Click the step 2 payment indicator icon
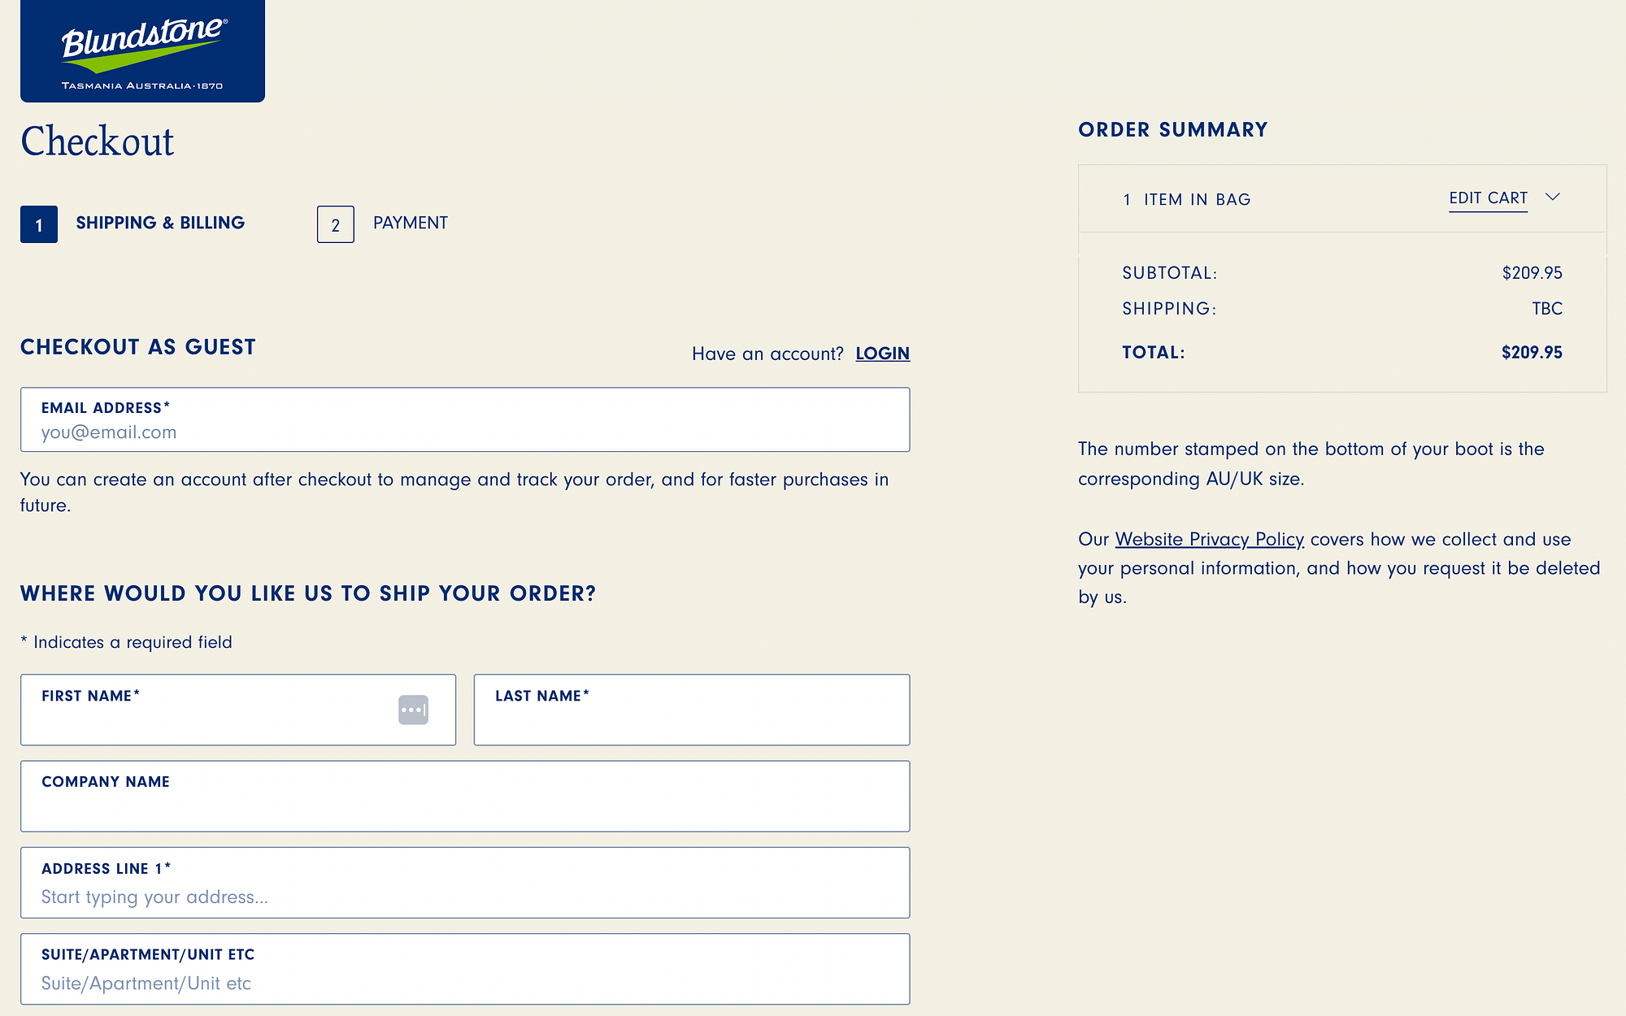 click(335, 224)
